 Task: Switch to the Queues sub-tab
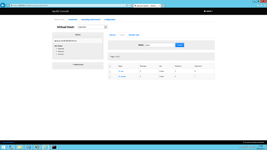point(113,35)
